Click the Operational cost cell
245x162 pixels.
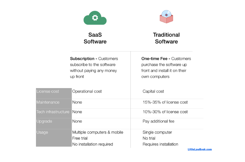point(87,91)
